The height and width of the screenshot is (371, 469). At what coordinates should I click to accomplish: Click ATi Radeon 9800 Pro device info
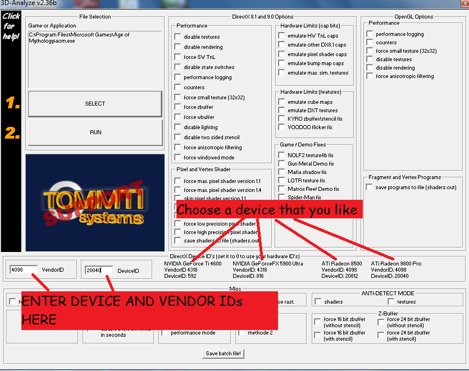tap(396, 269)
